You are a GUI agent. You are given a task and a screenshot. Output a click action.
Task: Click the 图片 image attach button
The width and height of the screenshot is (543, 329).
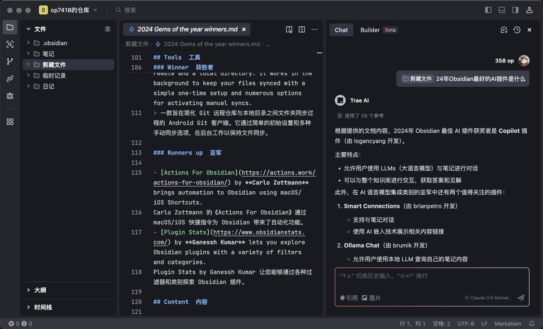371,298
